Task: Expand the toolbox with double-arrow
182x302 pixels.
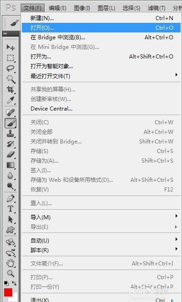Action: (x=5, y=34)
